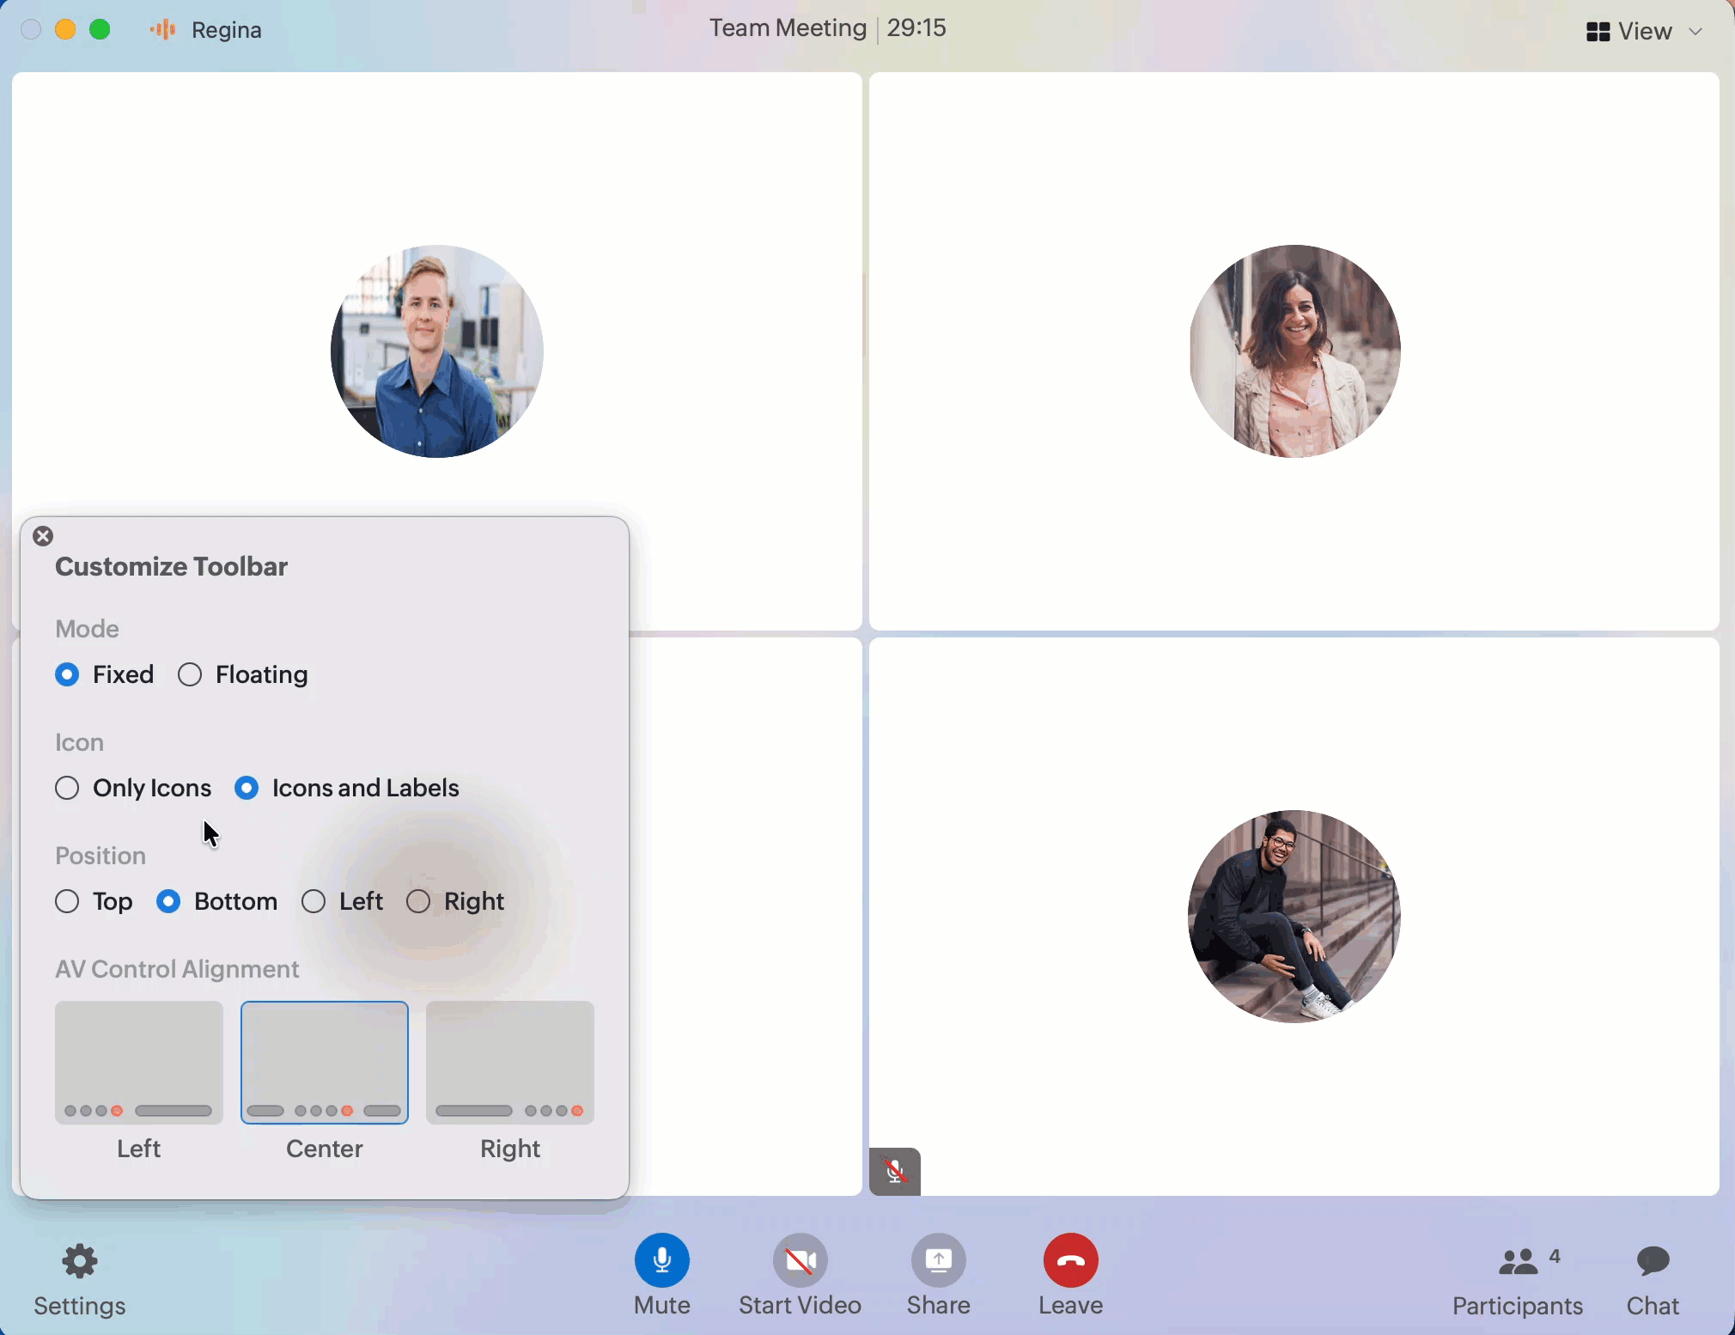Click the View chevron arrow

[x=1695, y=31]
